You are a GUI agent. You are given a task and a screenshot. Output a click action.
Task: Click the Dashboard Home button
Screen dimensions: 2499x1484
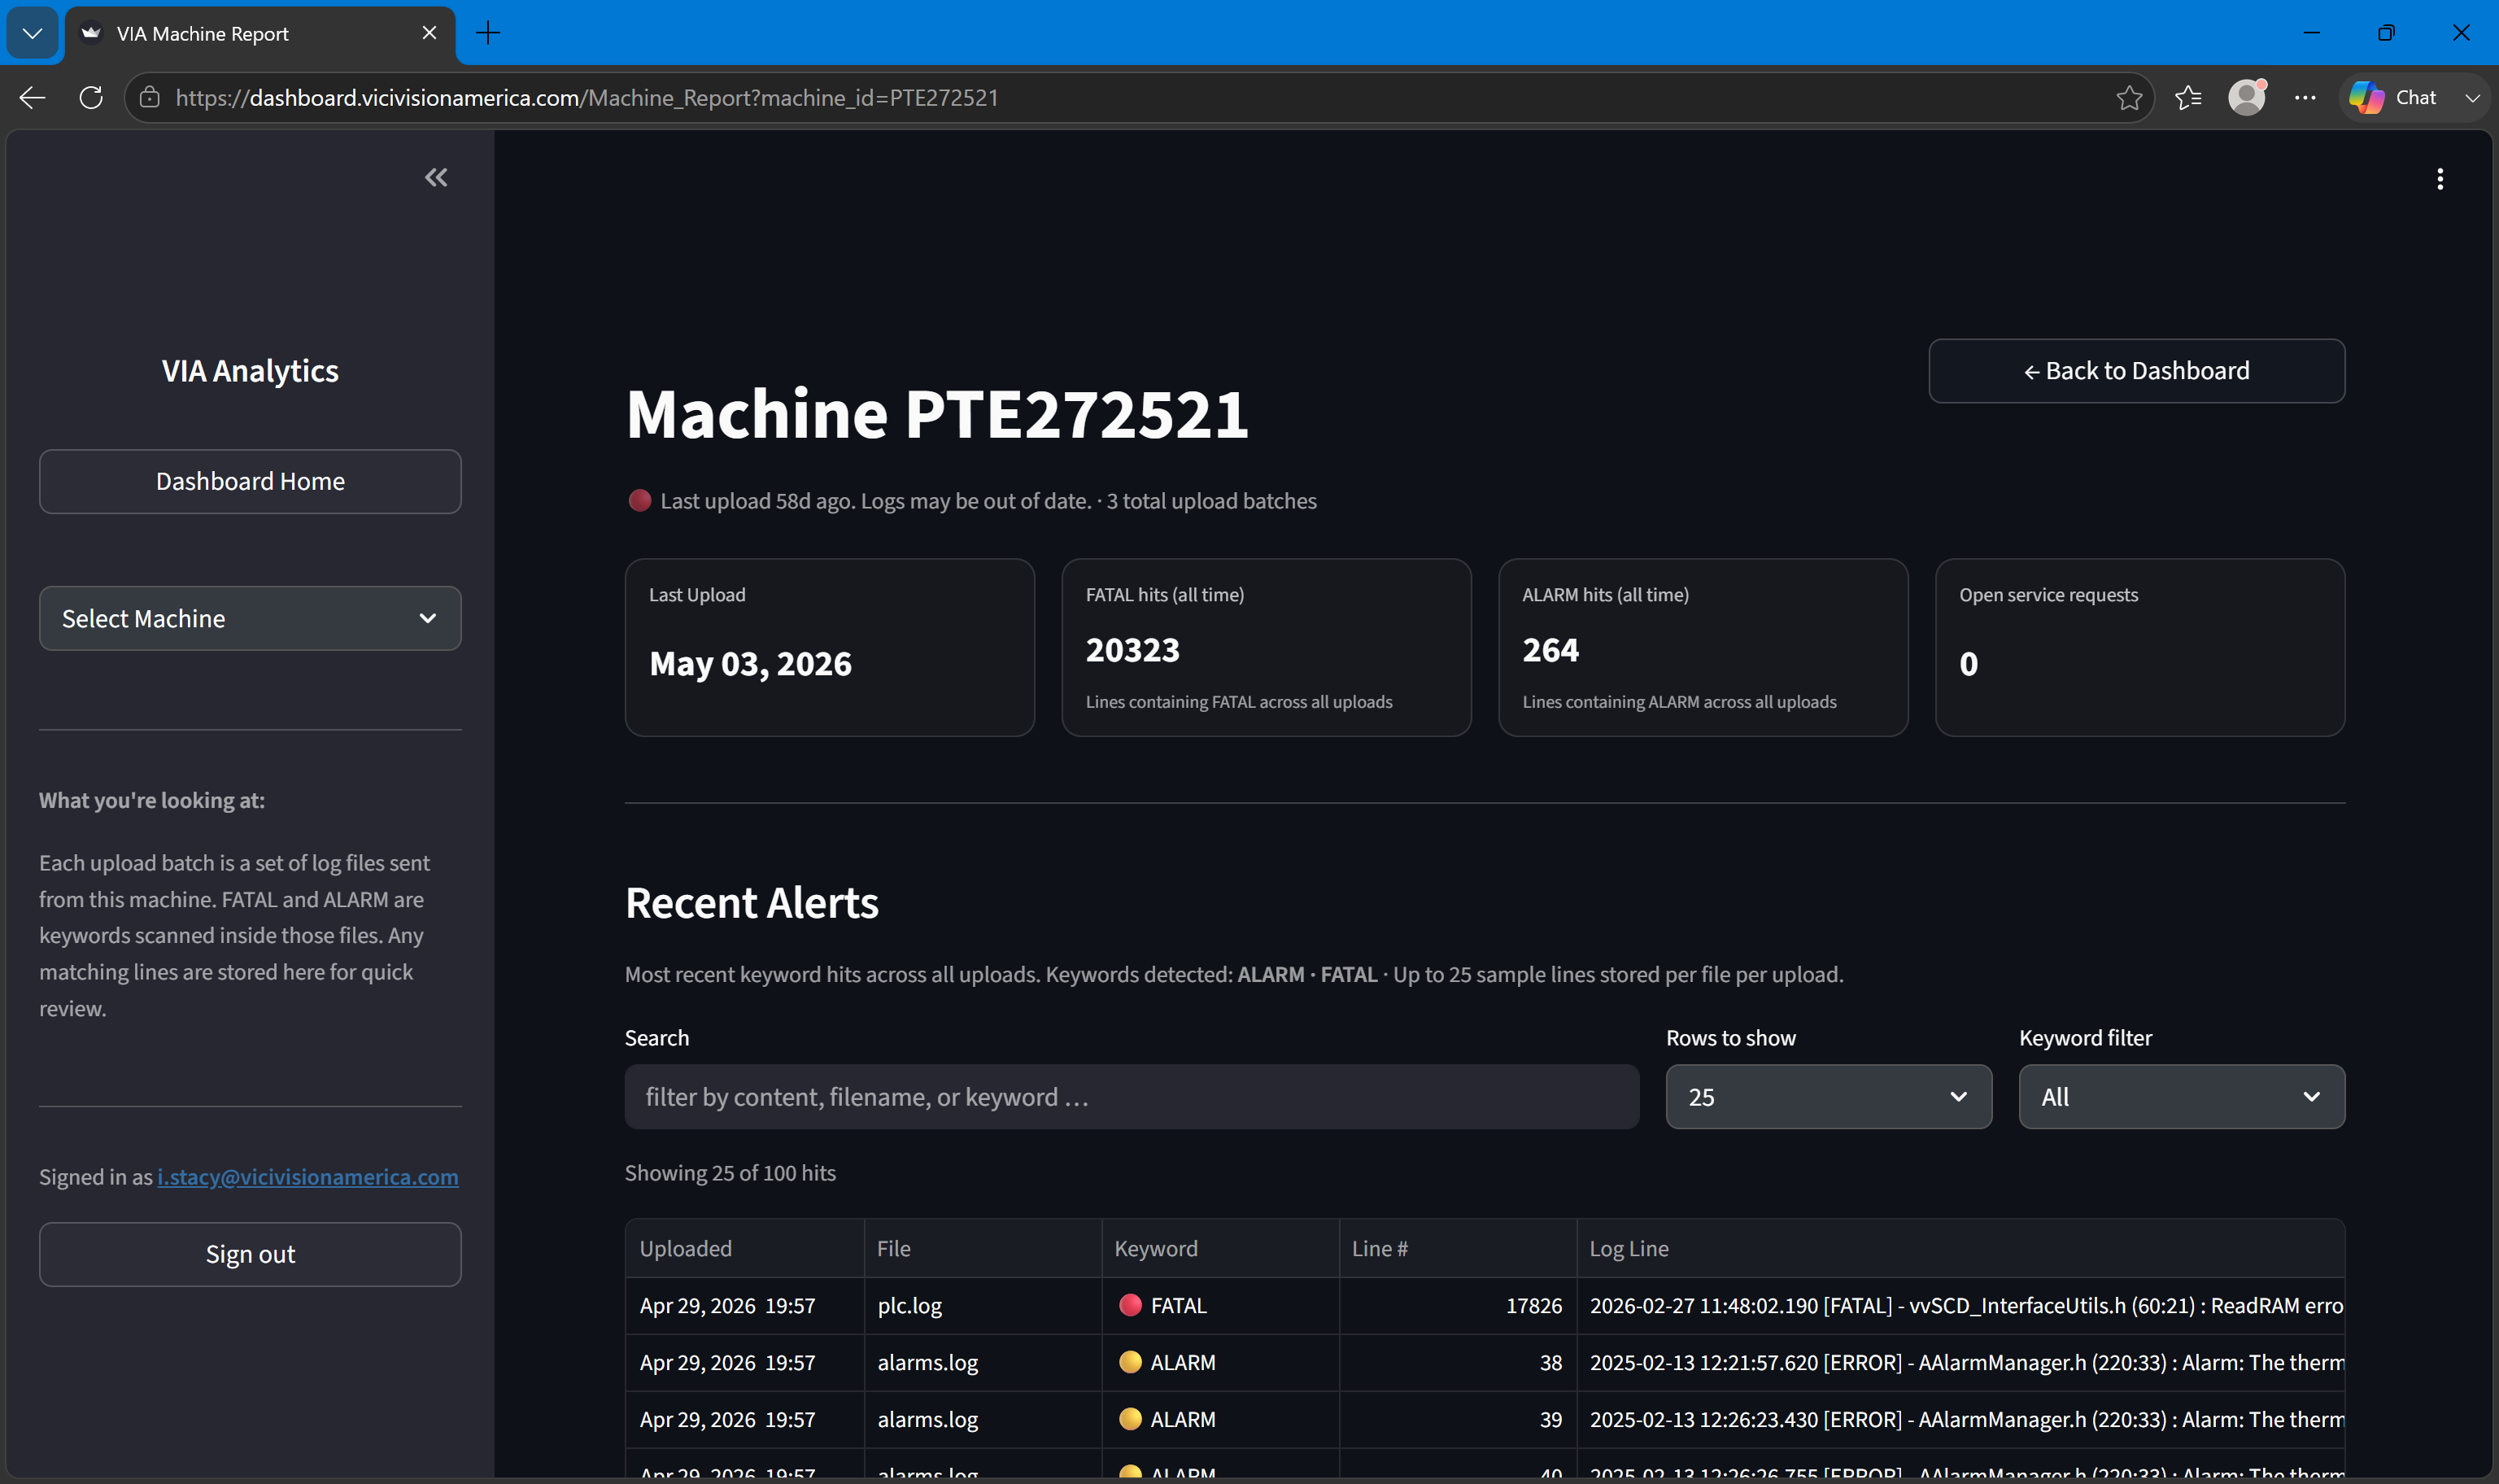[250, 481]
